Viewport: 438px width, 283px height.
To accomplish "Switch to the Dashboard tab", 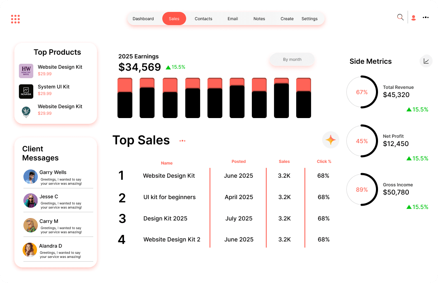I will coord(143,19).
